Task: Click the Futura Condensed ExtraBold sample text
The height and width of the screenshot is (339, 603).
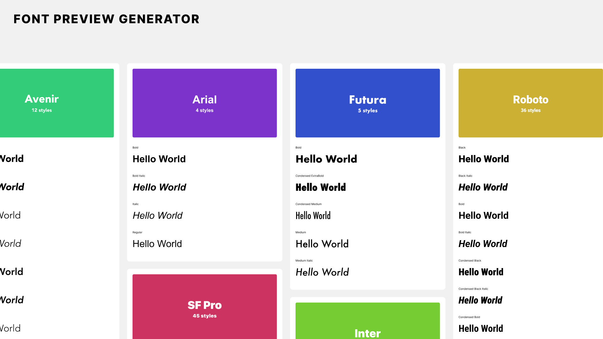Action: coord(321,187)
